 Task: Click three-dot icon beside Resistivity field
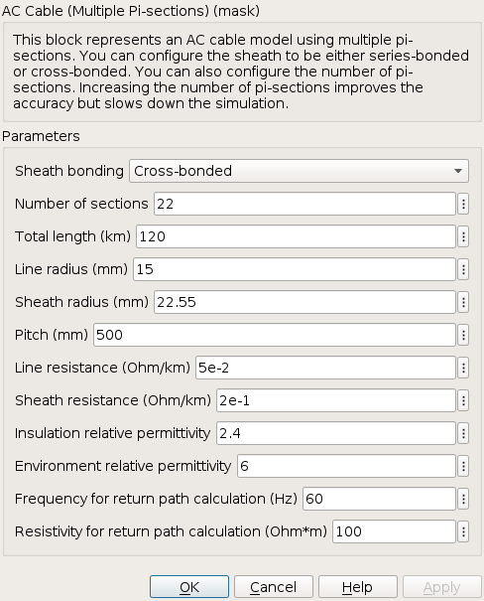click(463, 531)
